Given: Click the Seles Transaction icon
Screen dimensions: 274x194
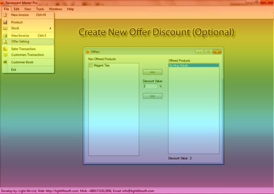Looking at the screenshot, I should tap(5, 49).
